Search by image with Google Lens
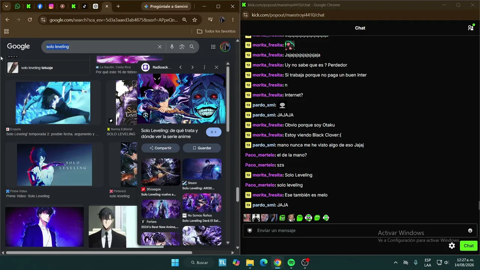480x270 pixels. tap(182, 47)
